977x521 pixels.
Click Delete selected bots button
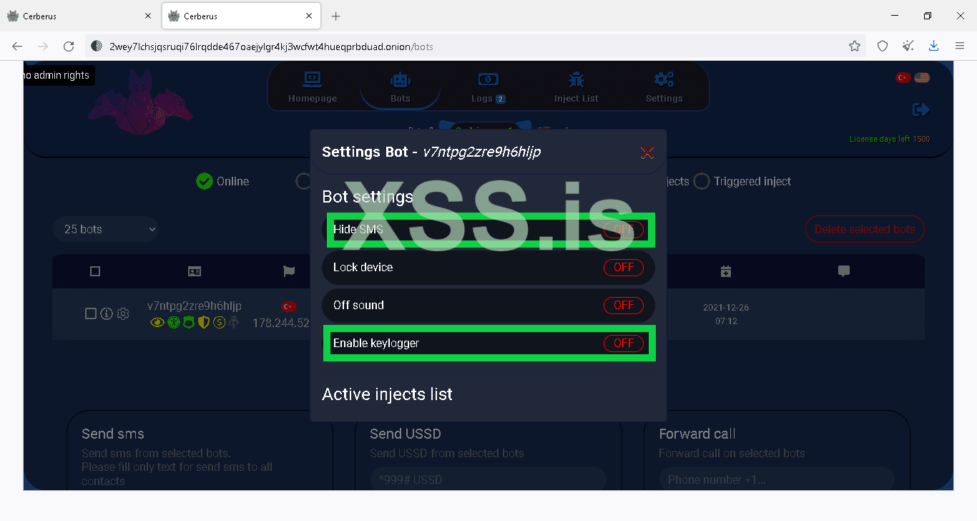[865, 229]
